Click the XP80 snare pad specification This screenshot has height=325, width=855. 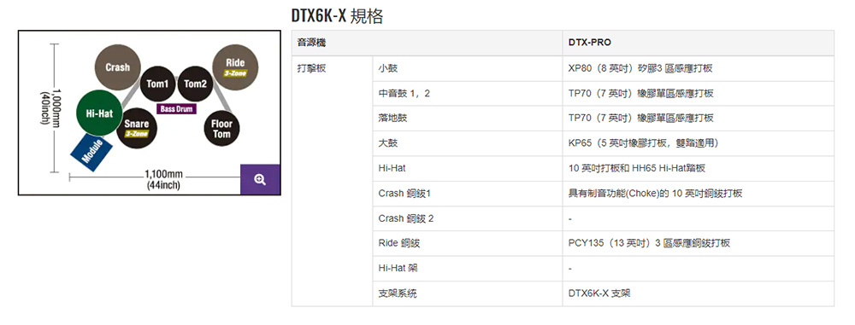pos(640,68)
